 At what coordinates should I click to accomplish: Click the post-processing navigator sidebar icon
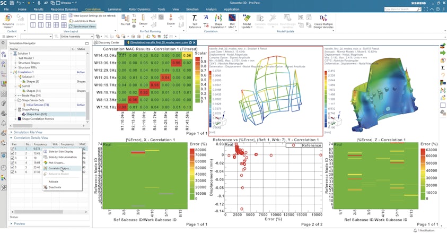(4, 84)
